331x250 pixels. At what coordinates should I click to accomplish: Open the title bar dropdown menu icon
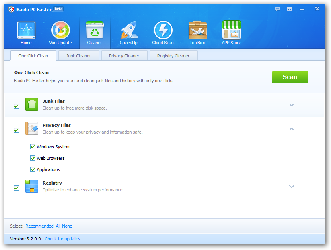[x=290, y=9]
